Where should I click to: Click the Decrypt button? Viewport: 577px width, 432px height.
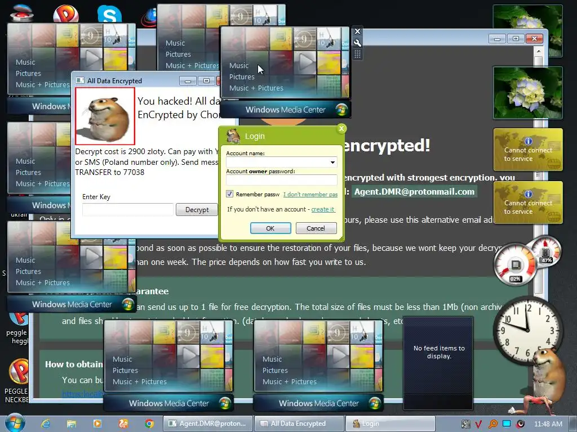[x=197, y=209]
